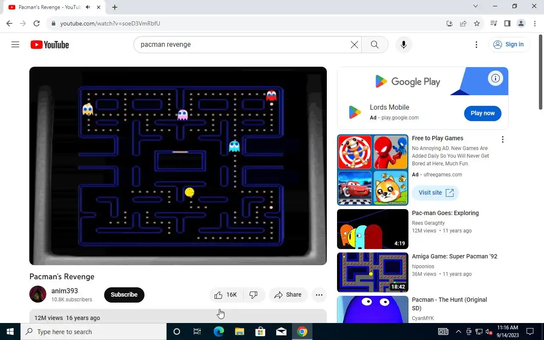Share this page icon in address bar
This screenshot has width=544, height=340.
pyautogui.click(x=463, y=23)
